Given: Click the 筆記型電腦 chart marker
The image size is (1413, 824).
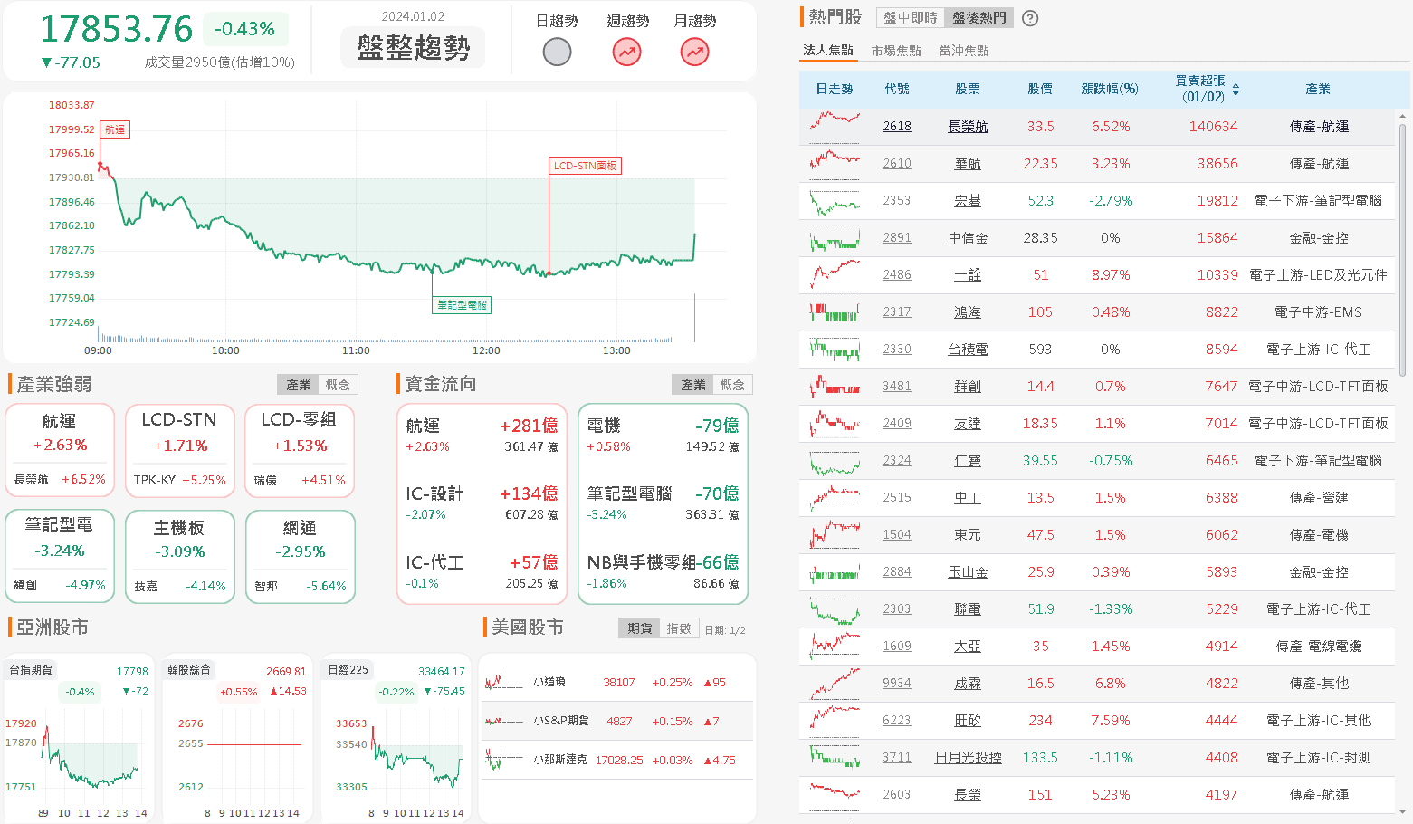Looking at the screenshot, I should [x=462, y=305].
